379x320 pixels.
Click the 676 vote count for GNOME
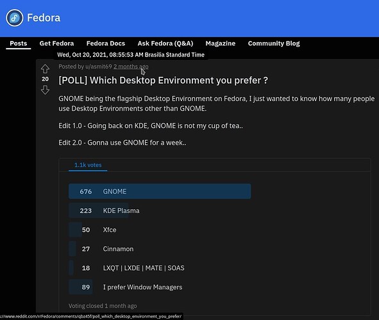(86, 192)
